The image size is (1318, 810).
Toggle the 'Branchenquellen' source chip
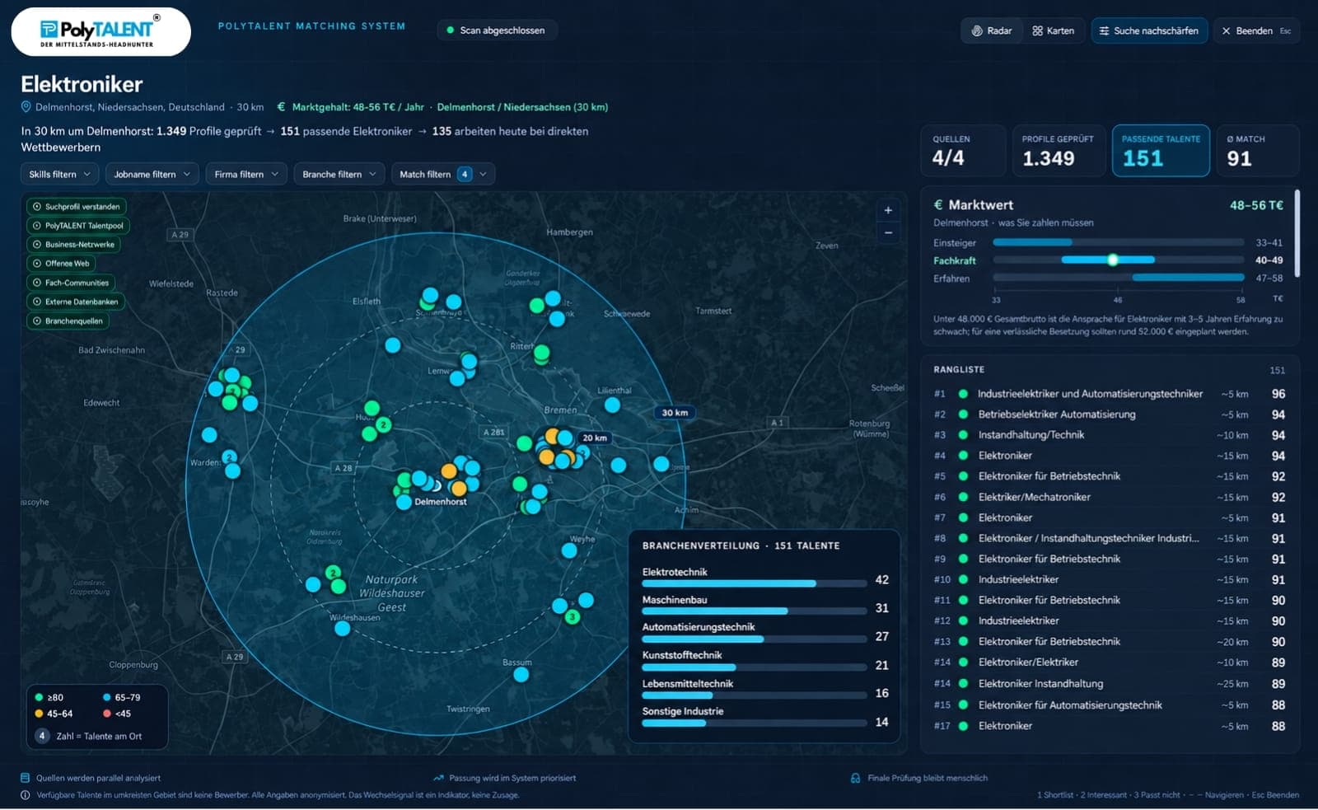pyautogui.click(x=68, y=321)
